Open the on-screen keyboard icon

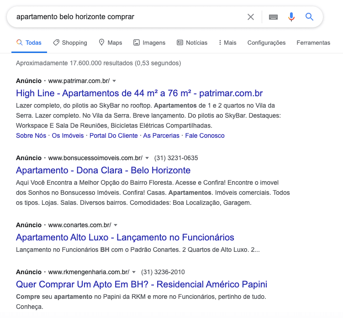[273, 17]
